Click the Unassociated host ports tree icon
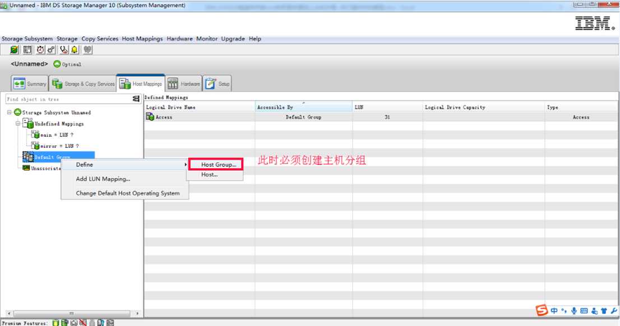 tap(26, 168)
